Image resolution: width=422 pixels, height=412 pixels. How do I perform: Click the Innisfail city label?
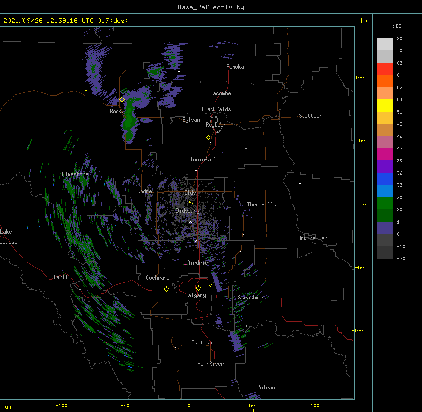tap(203, 160)
